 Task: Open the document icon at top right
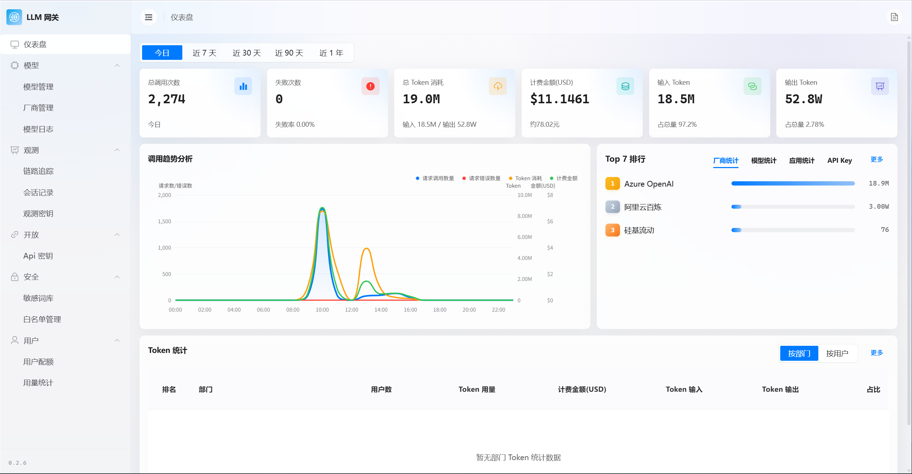coord(894,17)
